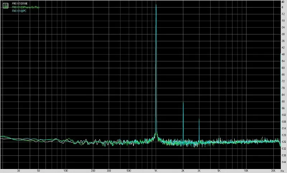The image size is (287, 173).
Task: Click the -144 dB axis label
Action: pos(283,162)
